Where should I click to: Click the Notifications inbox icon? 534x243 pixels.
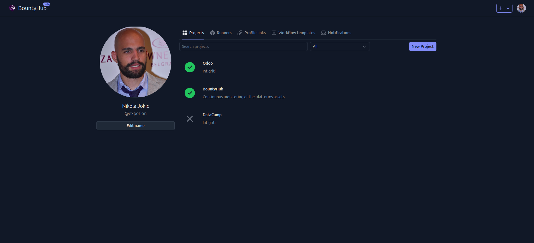[x=323, y=33]
